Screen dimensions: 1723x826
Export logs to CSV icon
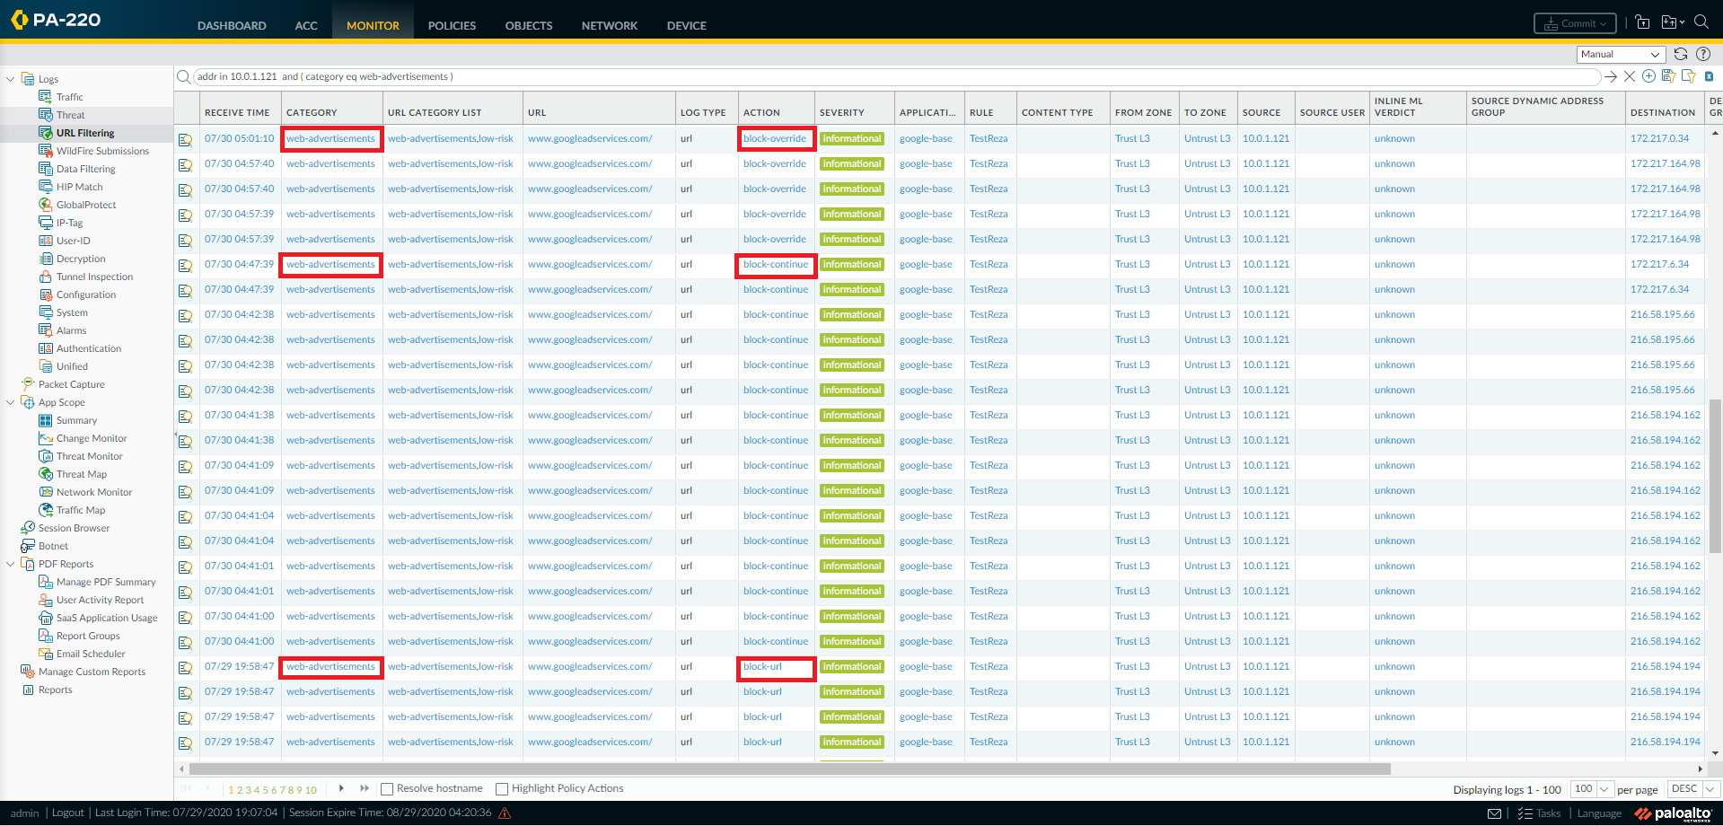[1709, 76]
